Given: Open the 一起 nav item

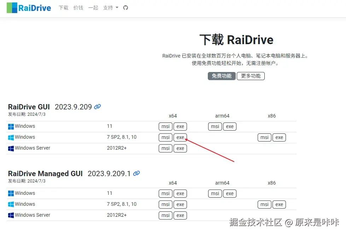Looking at the screenshot, I should (x=93, y=8).
